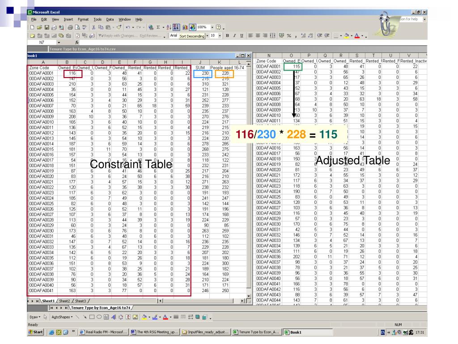
Task: Open the AutoShapes dropdown
Action: 62,317
